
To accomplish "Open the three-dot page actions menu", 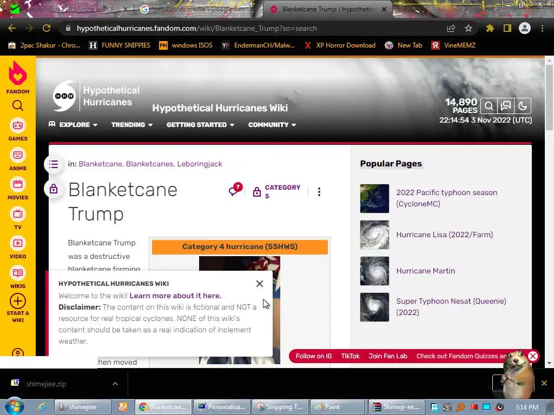I will coord(319,192).
